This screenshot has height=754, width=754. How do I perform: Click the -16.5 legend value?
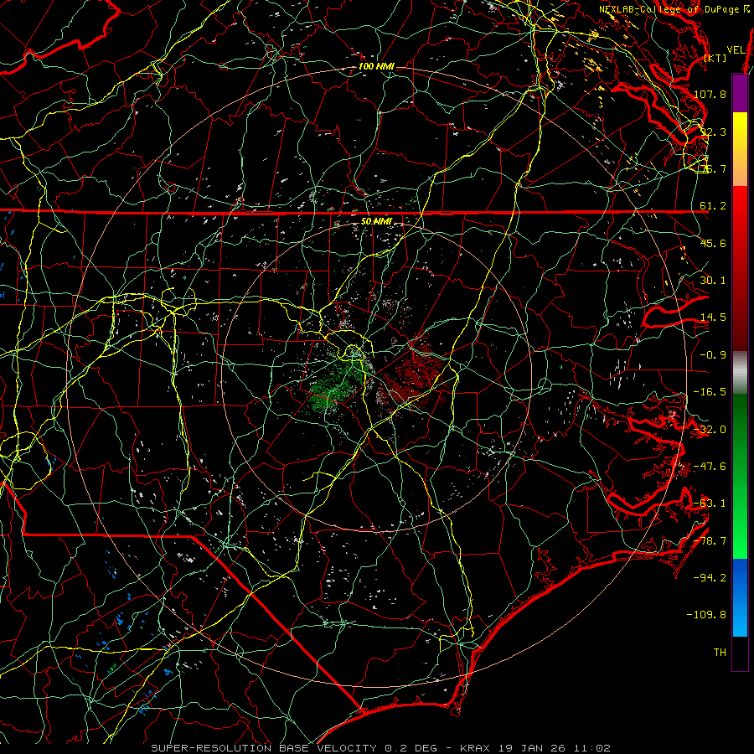tap(710, 392)
